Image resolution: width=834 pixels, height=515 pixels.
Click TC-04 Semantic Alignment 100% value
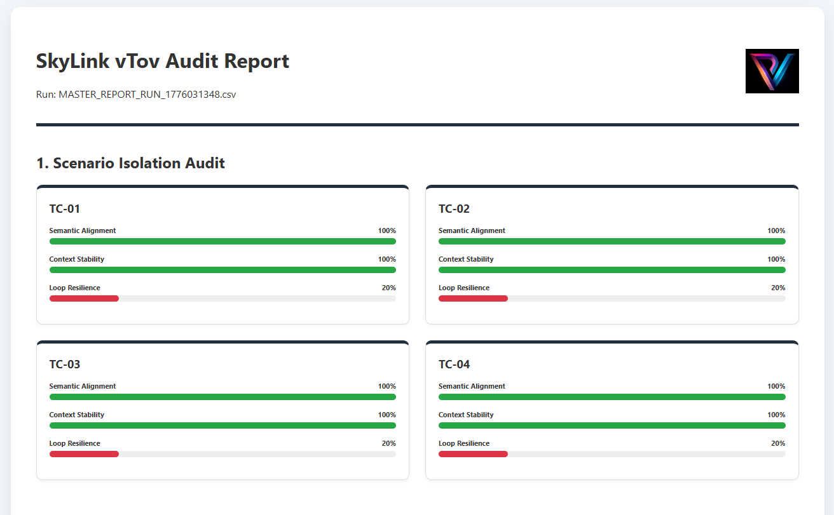(776, 387)
